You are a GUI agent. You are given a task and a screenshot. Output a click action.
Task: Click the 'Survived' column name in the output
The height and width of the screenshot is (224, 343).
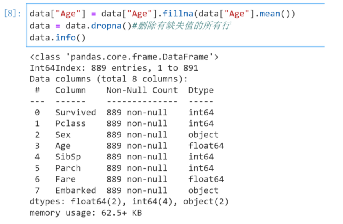75,113
